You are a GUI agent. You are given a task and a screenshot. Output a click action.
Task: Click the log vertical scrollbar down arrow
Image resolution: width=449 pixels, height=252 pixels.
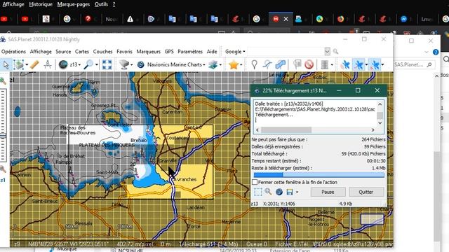(x=380, y=123)
